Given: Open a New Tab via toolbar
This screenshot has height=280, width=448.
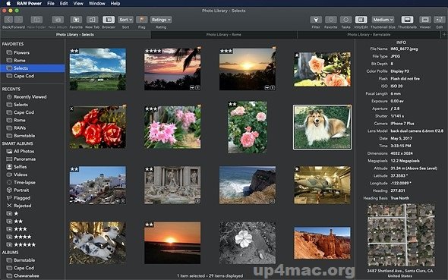Looking at the screenshot, I should 93,20.
